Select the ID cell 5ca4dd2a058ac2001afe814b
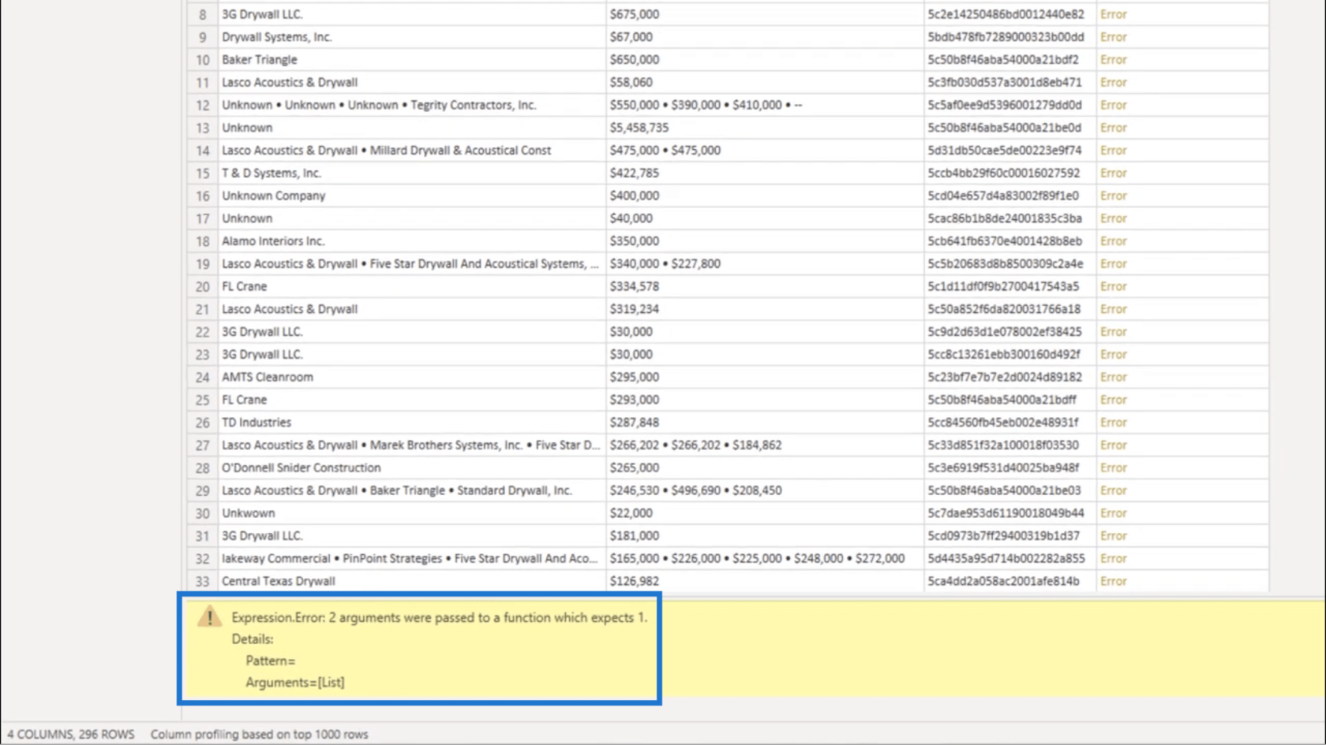The width and height of the screenshot is (1326, 745). [x=1010, y=581]
